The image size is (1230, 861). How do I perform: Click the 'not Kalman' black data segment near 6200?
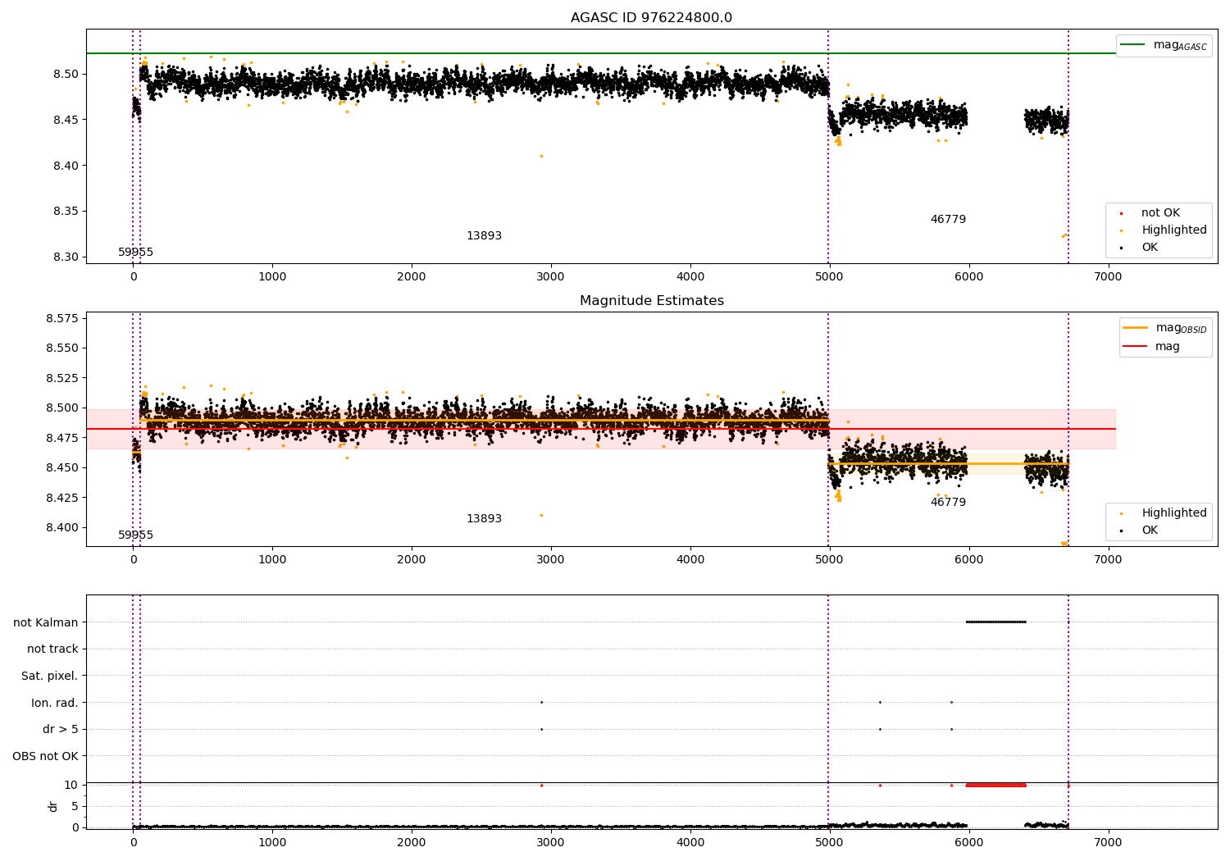click(996, 622)
